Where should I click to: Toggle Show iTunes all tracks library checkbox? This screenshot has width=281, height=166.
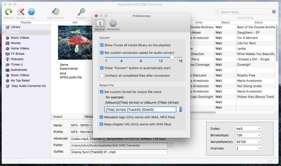coord(102,45)
